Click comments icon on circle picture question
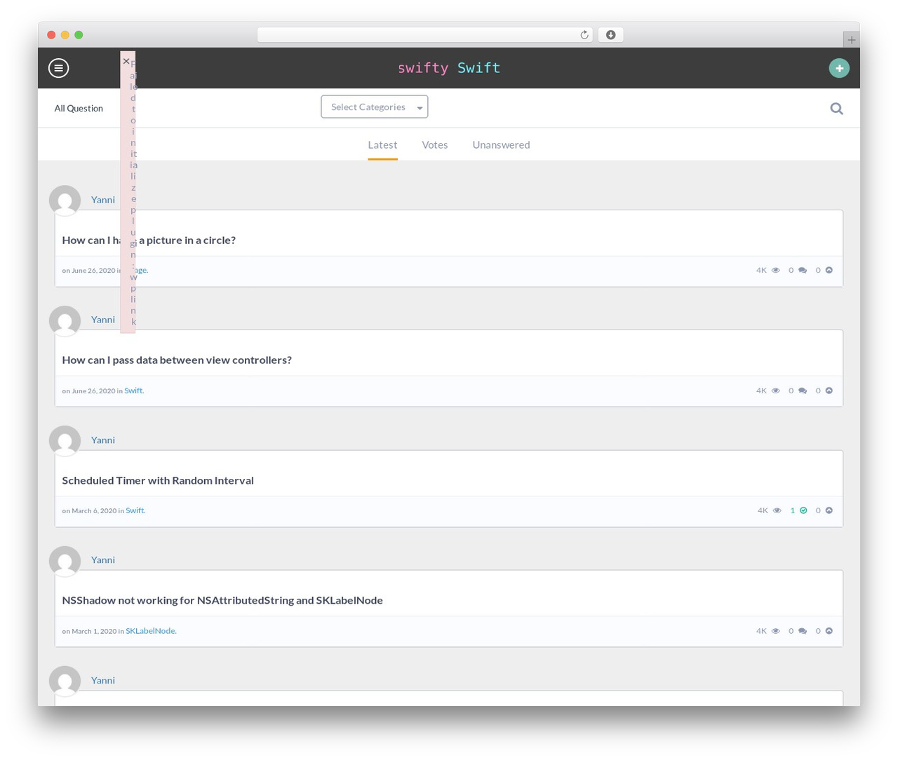 click(803, 270)
